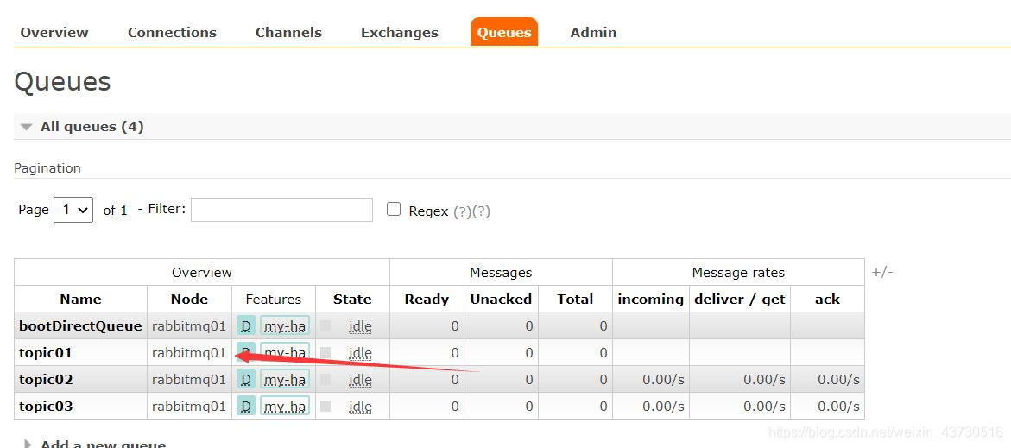Sort by the Total column header
Image resolution: width=1011 pixels, height=448 pixels.
click(575, 299)
